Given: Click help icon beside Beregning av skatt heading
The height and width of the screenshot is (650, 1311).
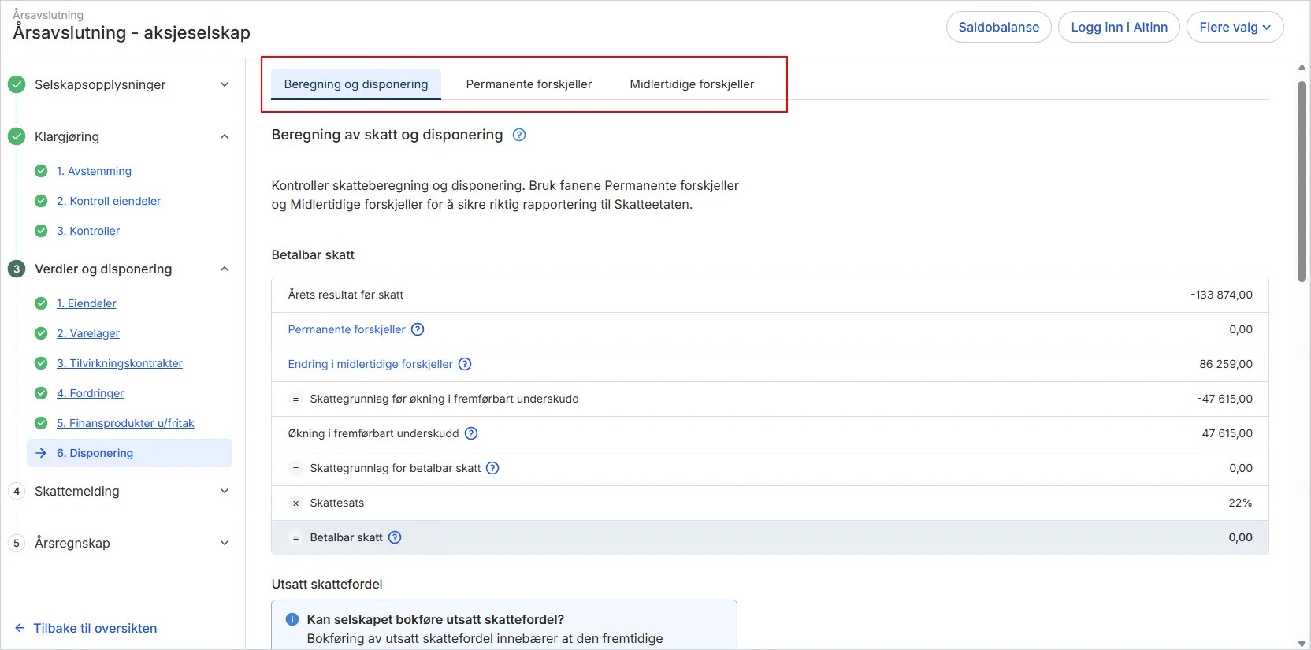Looking at the screenshot, I should [519, 135].
